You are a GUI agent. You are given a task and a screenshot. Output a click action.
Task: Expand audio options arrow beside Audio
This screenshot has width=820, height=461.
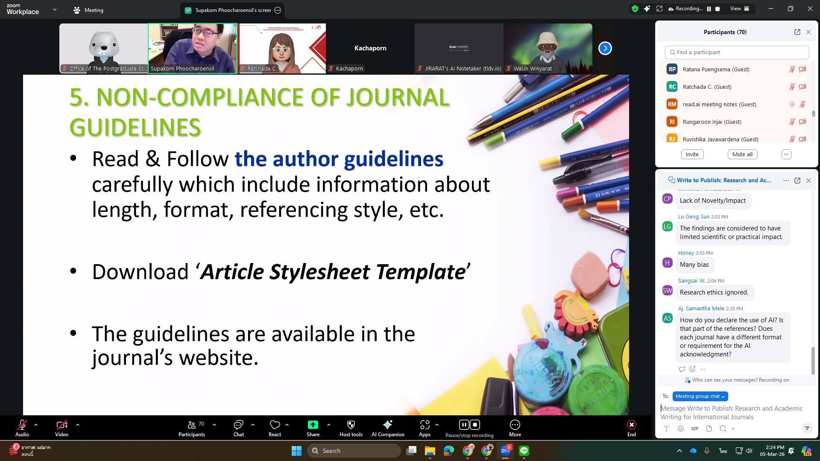tap(36, 425)
